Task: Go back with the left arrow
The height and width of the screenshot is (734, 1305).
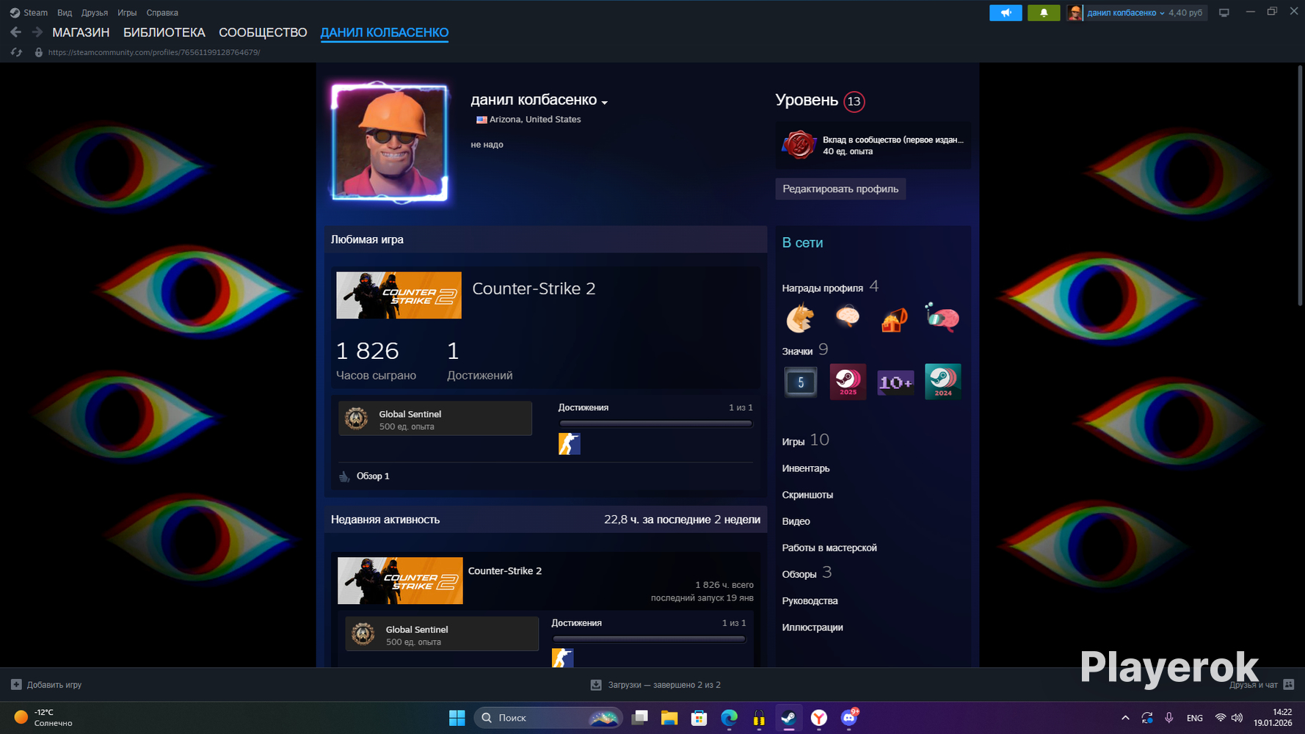Action: click(x=15, y=32)
